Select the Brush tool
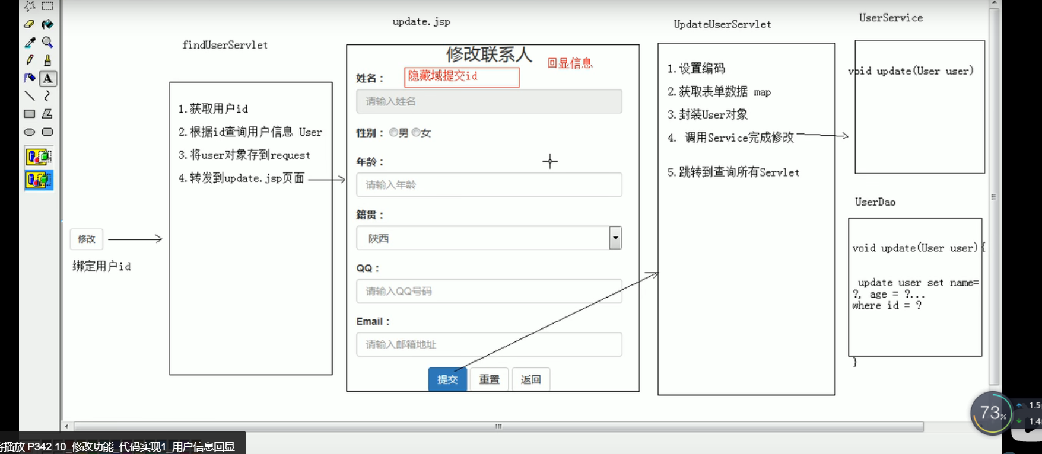The height and width of the screenshot is (454, 1042). pyautogui.click(x=47, y=60)
